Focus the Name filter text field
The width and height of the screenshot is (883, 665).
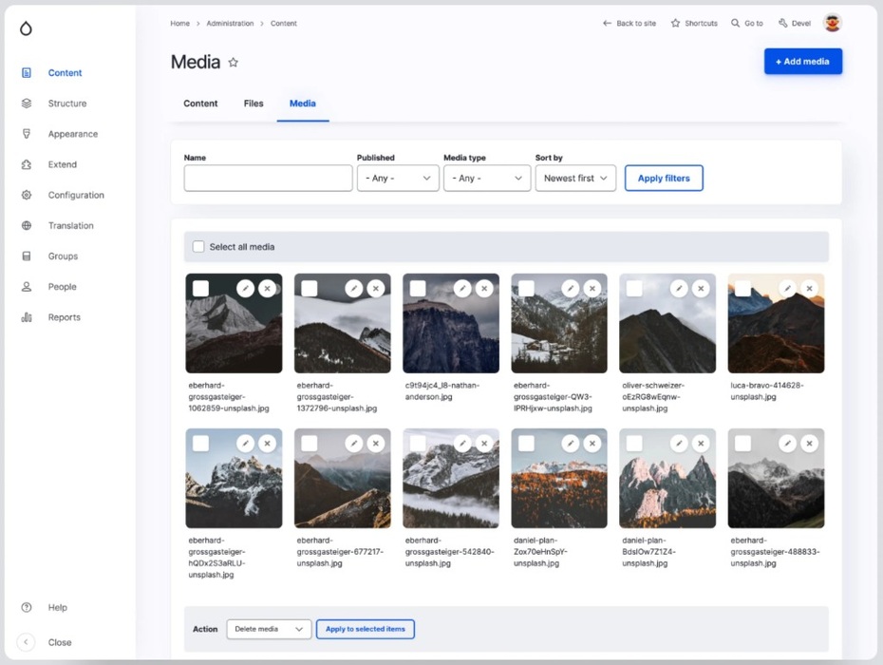coord(268,179)
